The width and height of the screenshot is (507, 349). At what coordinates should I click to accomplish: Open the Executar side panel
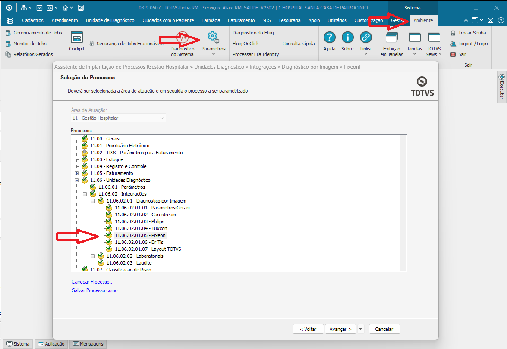501,87
